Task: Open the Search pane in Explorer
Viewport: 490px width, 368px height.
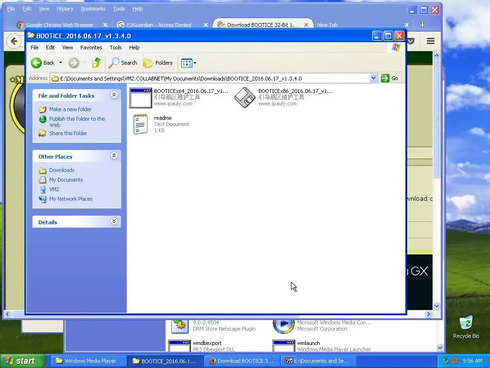Action: pos(123,63)
